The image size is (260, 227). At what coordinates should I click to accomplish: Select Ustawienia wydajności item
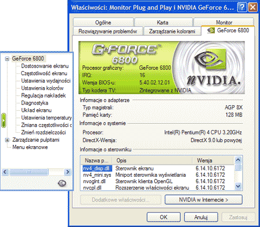[x=46, y=81]
